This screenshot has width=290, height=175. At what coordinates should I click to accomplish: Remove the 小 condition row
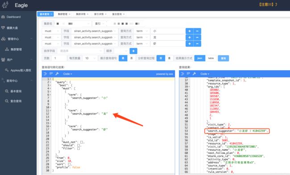click(197, 31)
